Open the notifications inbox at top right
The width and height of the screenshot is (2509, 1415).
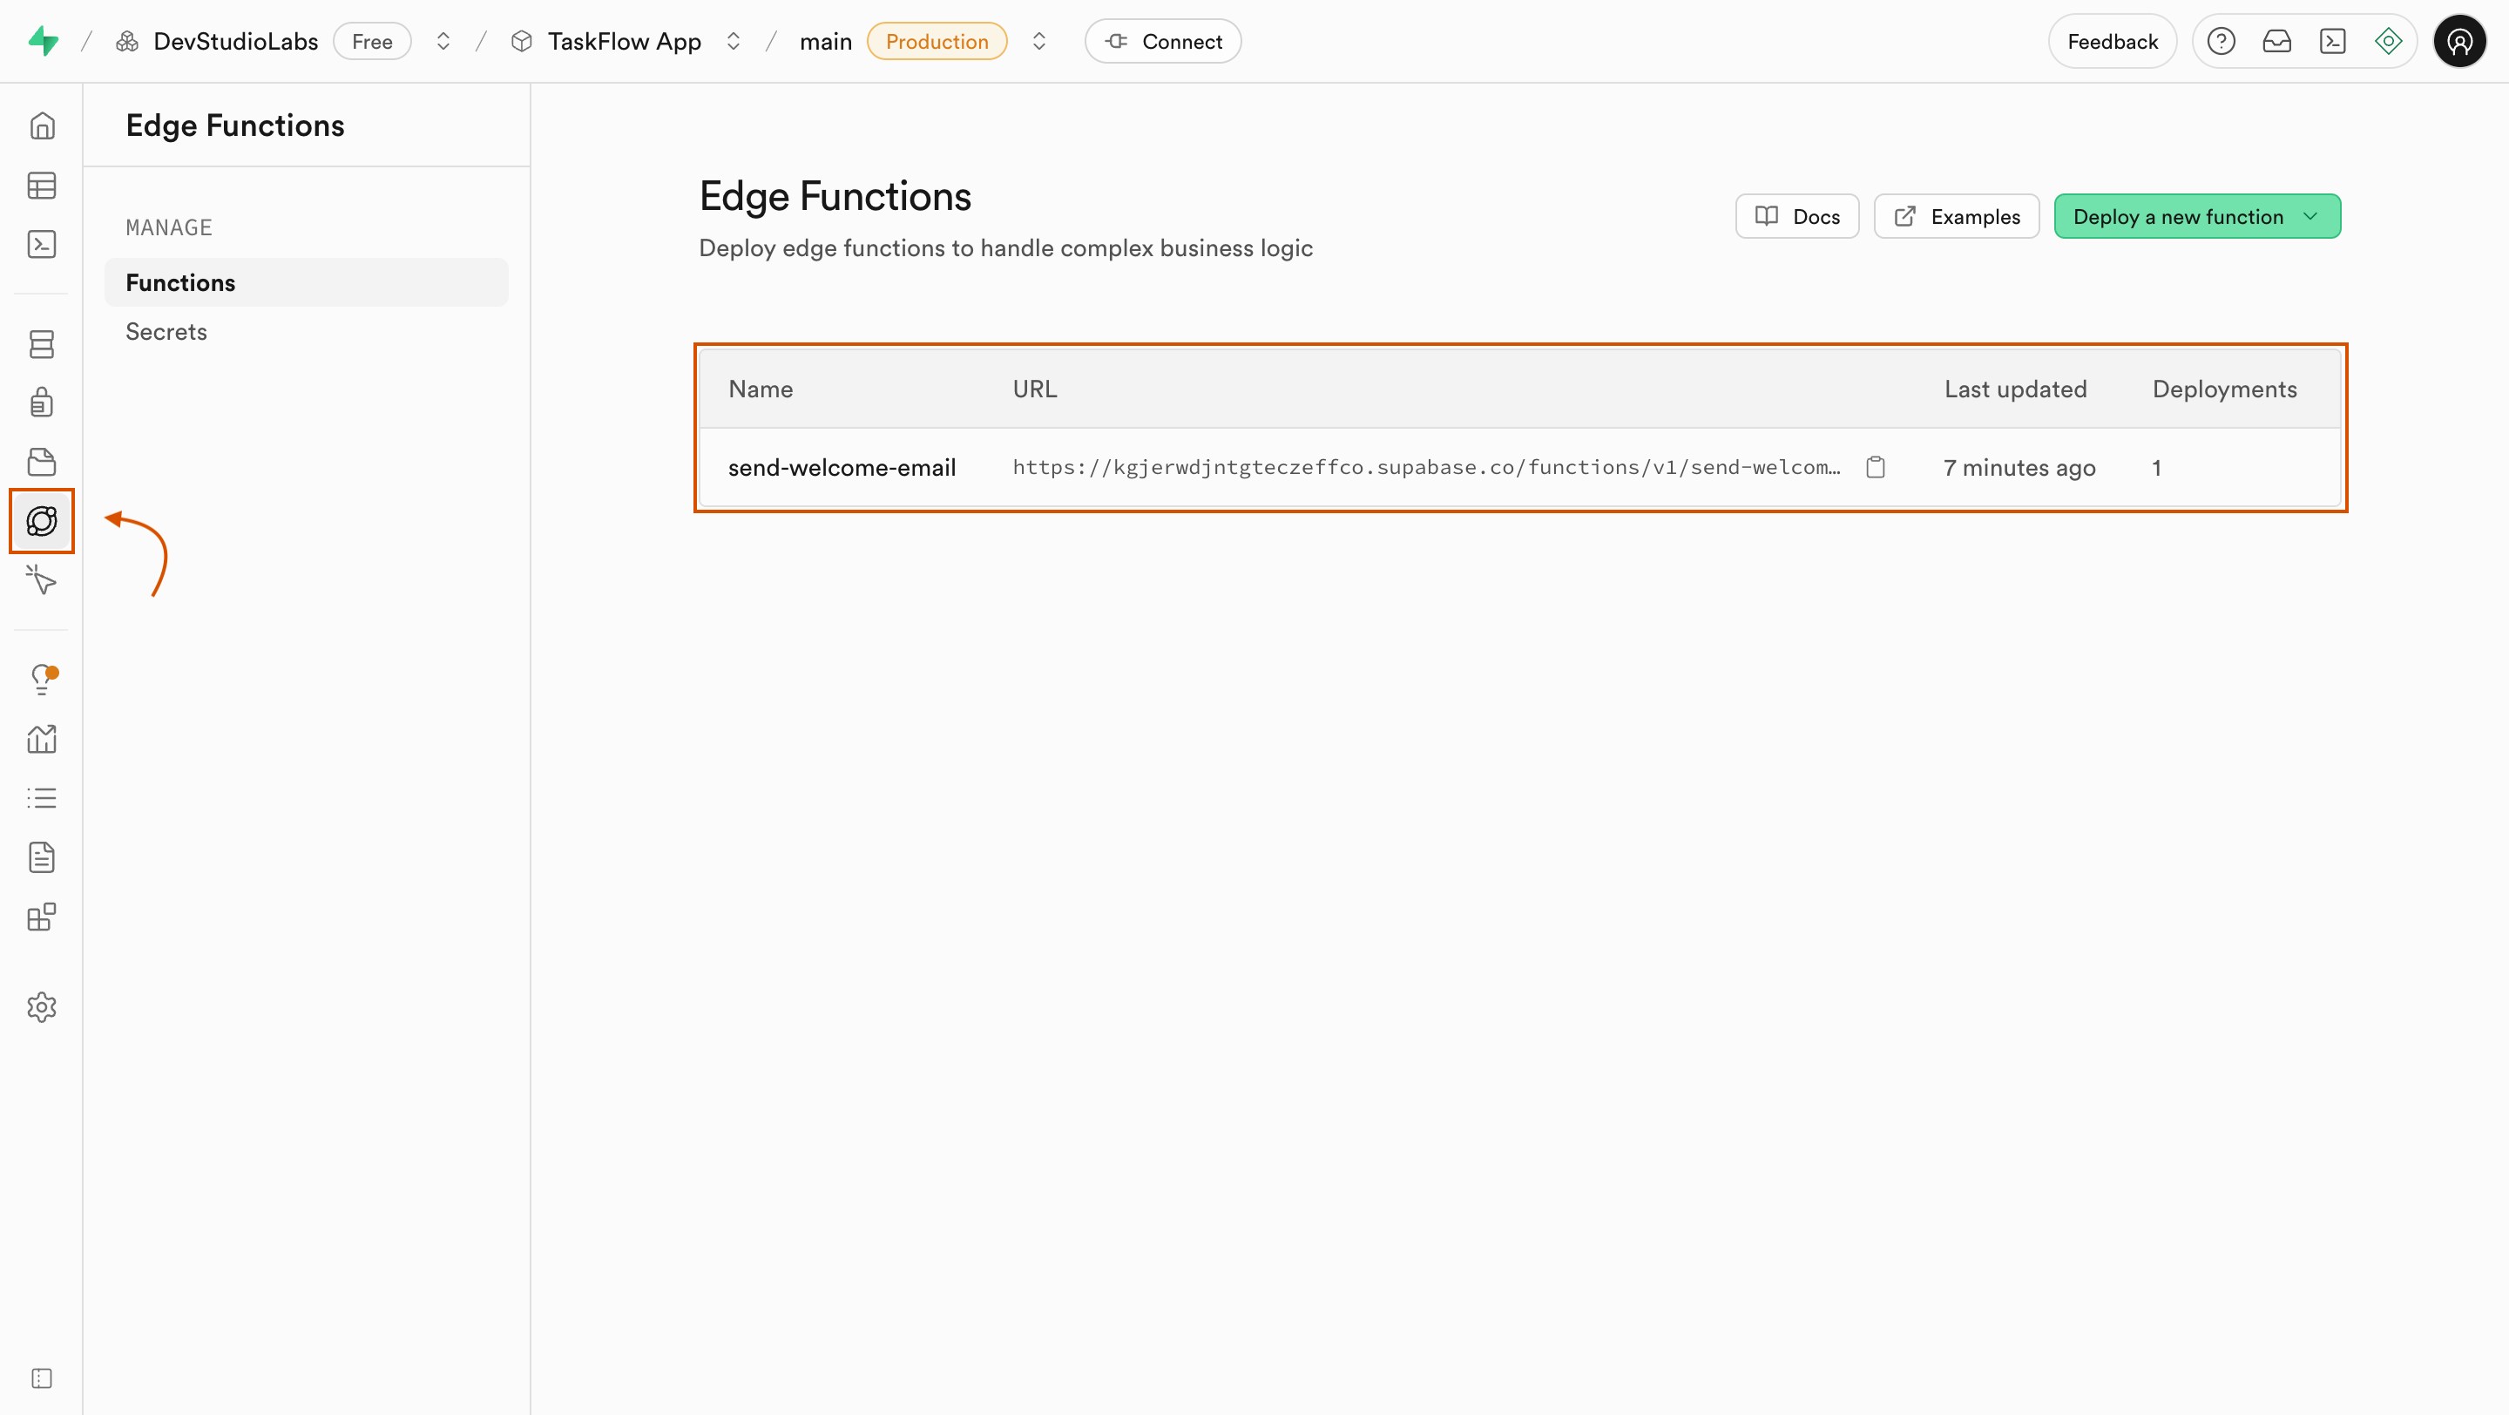click(x=2277, y=40)
